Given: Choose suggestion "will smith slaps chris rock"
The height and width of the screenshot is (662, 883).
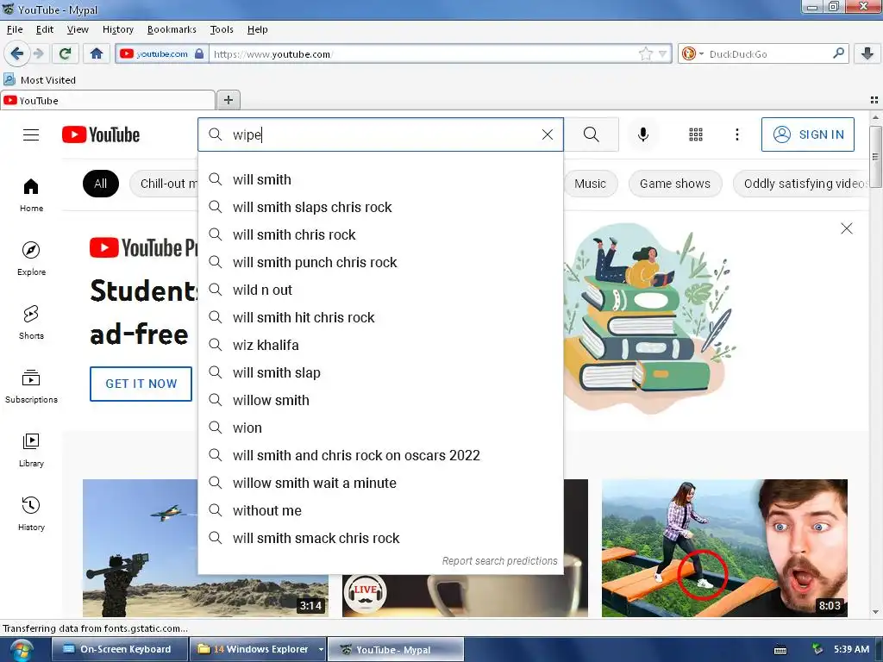Looking at the screenshot, I should point(380,207).
